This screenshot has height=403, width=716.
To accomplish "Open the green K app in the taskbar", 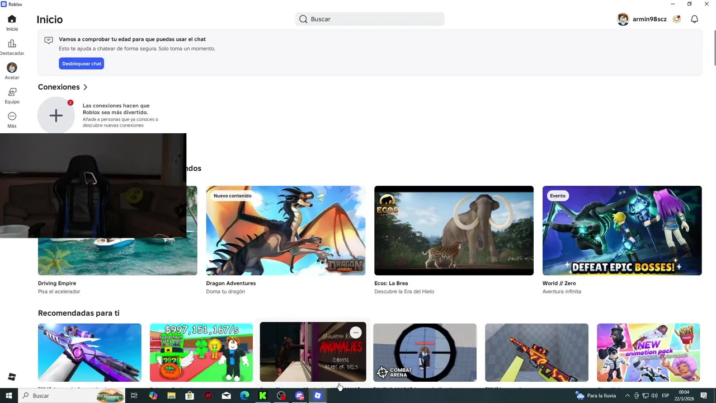I will (x=262, y=396).
